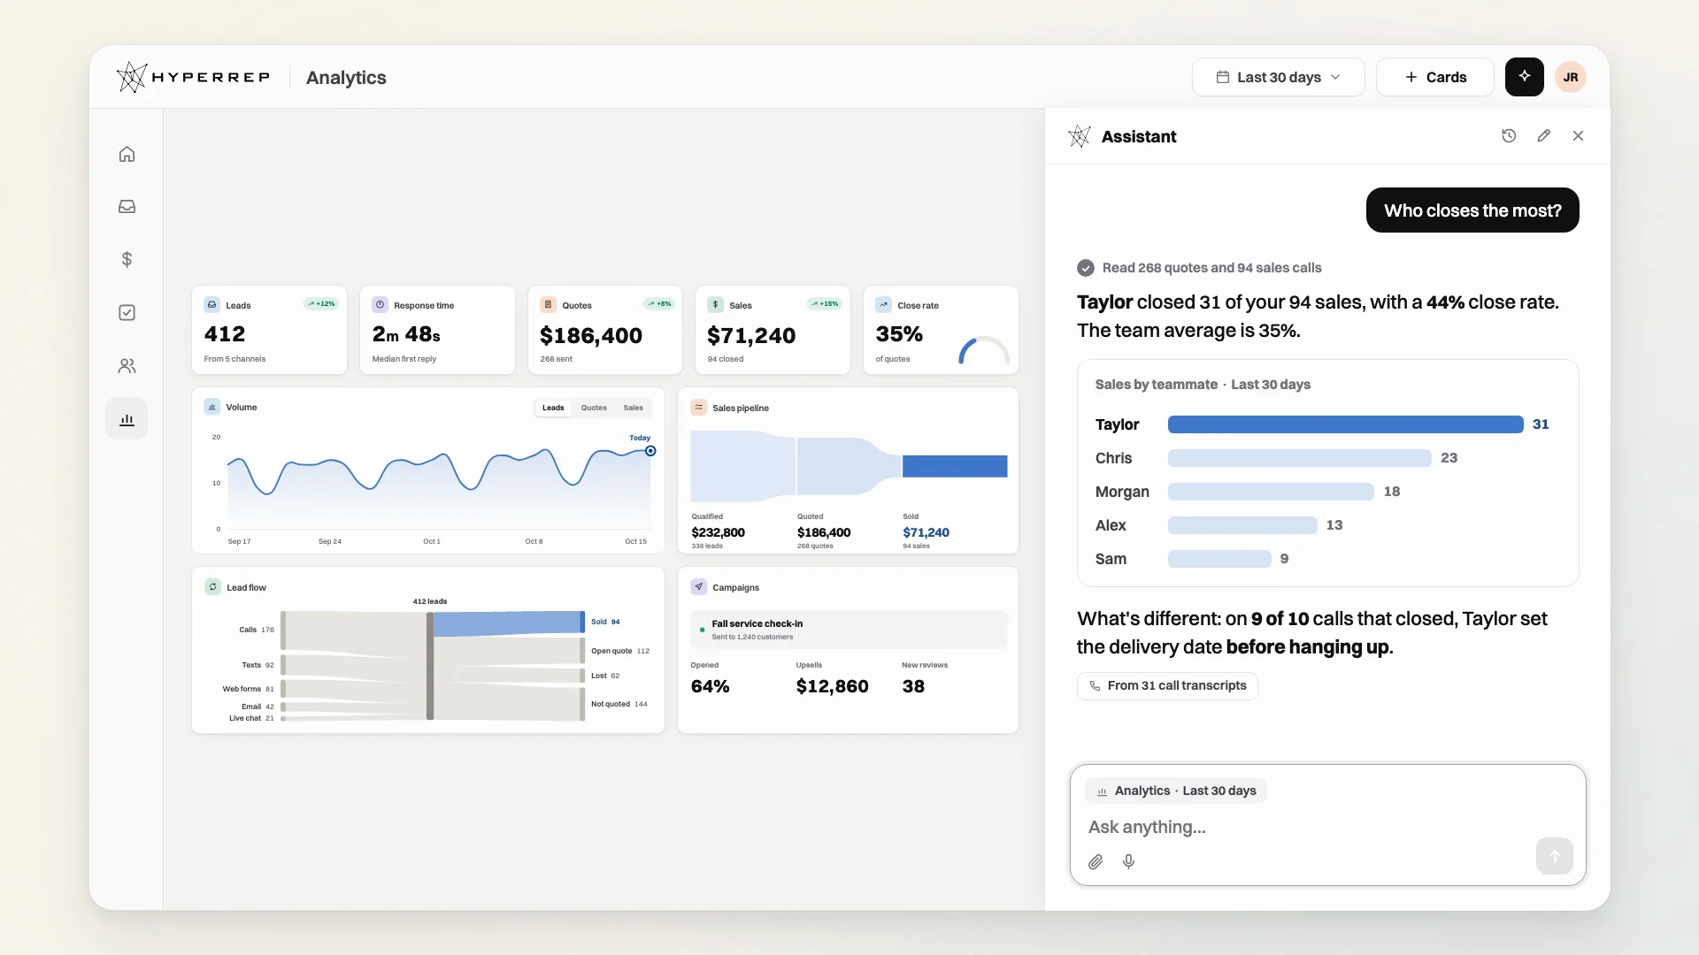
Task: Click the Sold segment in Sales pipeline
Action: [x=955, y=466]
